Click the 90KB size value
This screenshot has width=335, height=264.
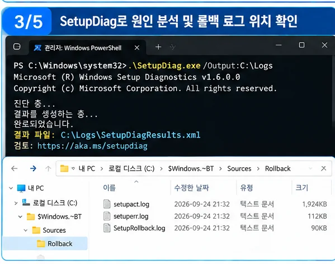(319, 228)
